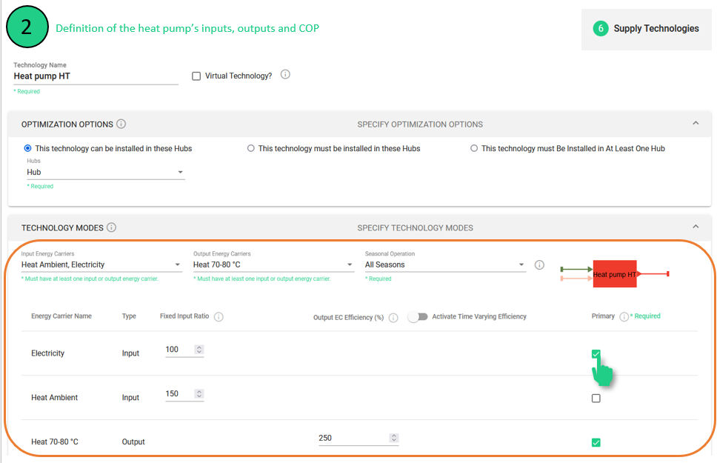Image resolution: width=717 pixels, height=463 pixels.
Task: Click info icon beside Fixed Input Ratio
Action: click(x=219, y=317)
